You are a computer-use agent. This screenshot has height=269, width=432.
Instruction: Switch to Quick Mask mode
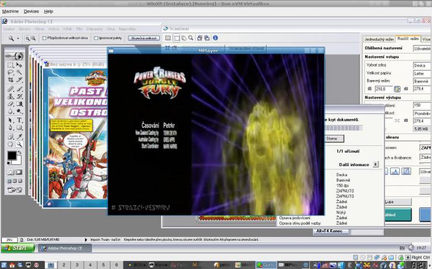19,172
